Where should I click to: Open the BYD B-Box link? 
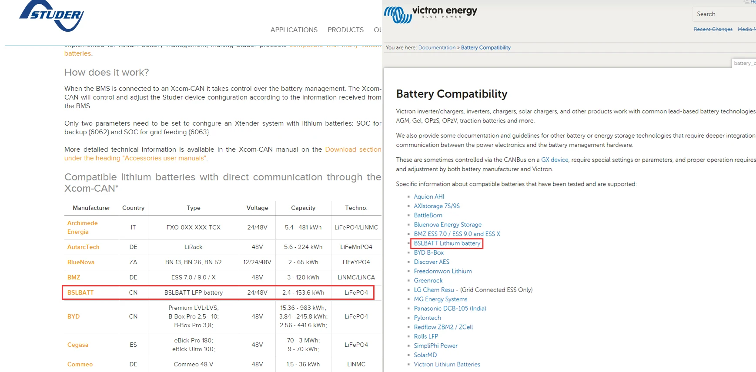(x=428, y=252)
